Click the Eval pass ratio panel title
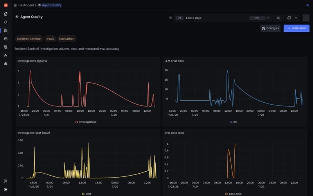 coord(174,132)
